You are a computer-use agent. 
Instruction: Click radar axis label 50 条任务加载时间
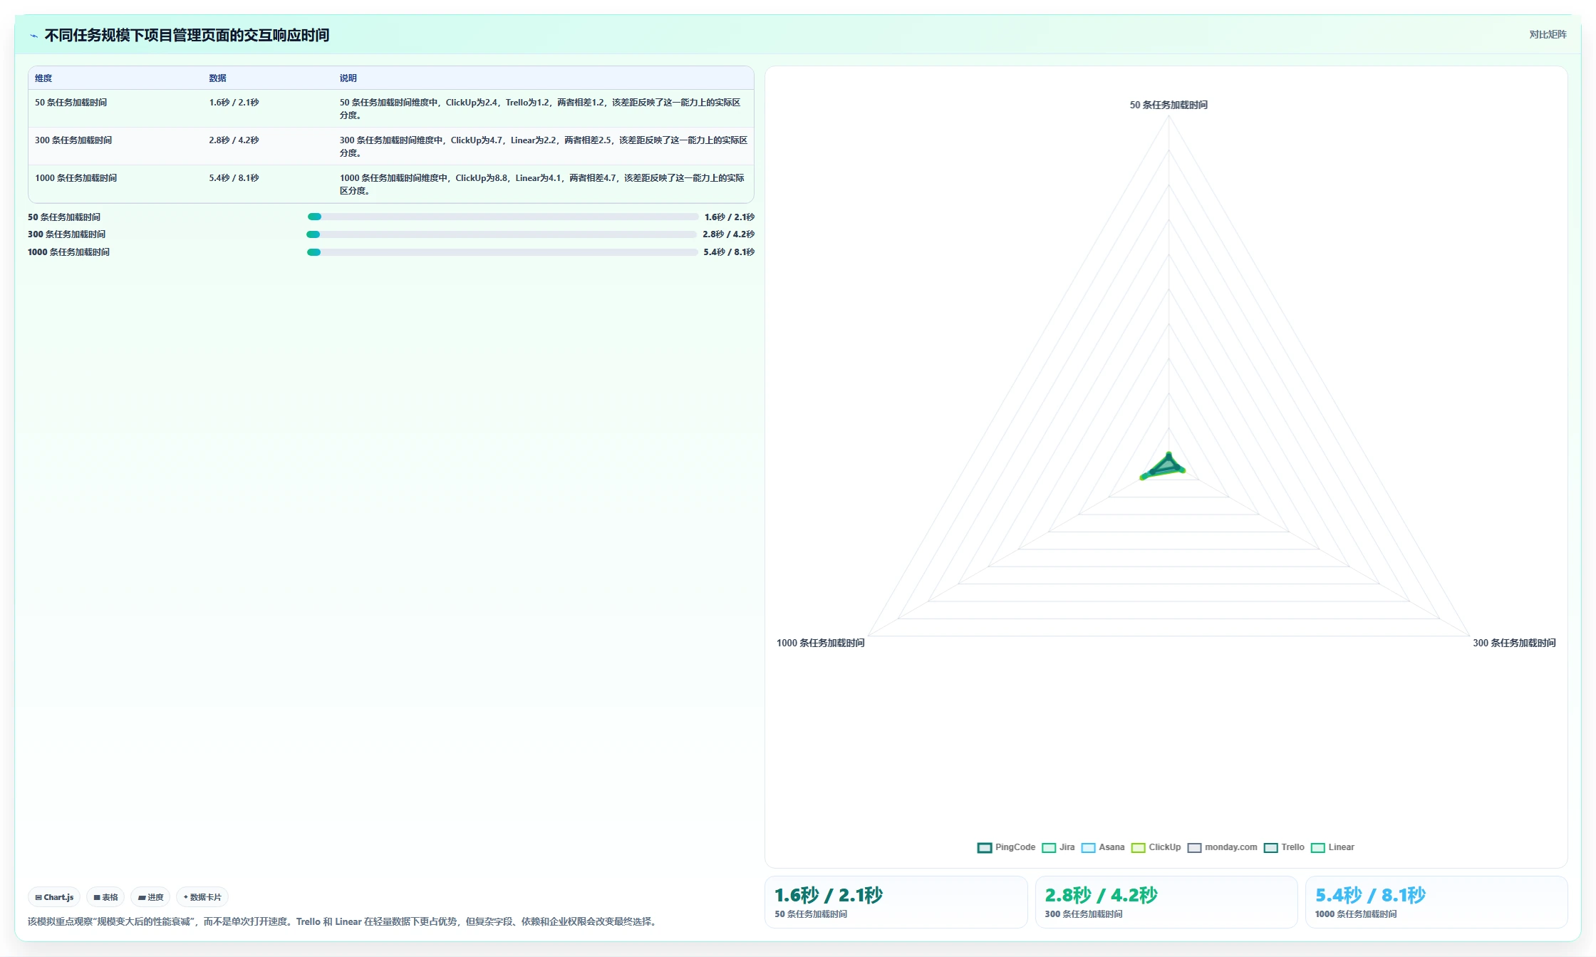[1168, 105]
